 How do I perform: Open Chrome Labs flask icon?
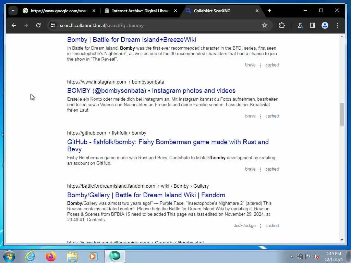click(x=300, y=25)
